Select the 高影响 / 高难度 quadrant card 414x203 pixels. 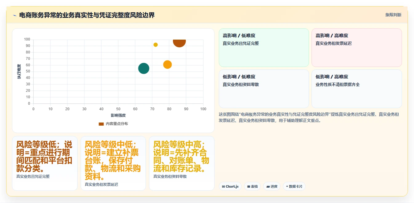(x=356, y=48)
